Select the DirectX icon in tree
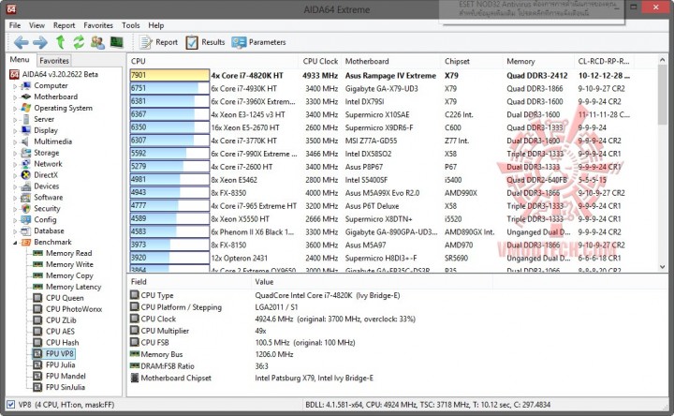674x416 pixels. (26, 175)
